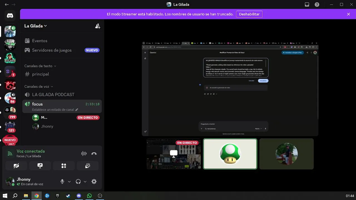This screenshot has height=200, width=356.
Task: Open TS server with badge 121
Action: (x=10, y=127)
